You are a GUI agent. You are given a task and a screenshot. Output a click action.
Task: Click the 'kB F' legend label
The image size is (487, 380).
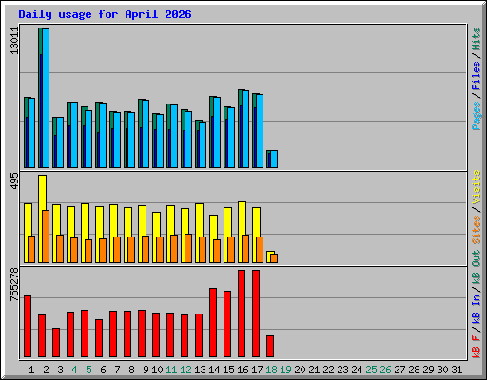click(x=477, y=347)
